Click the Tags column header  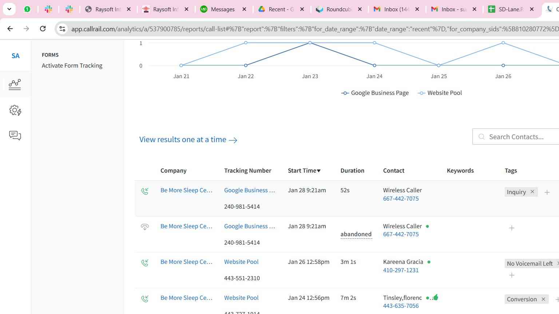click(511, 170)
